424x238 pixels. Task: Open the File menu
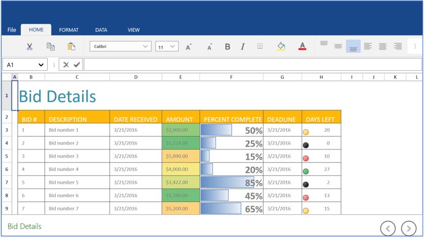[12, 30]
